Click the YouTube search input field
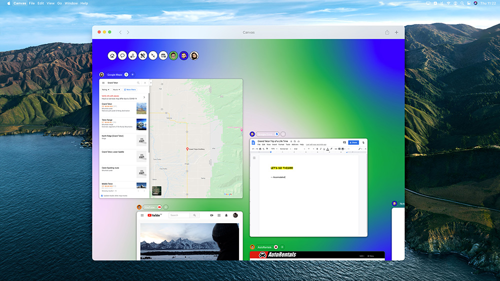The image size is (500, 281). 179,216
